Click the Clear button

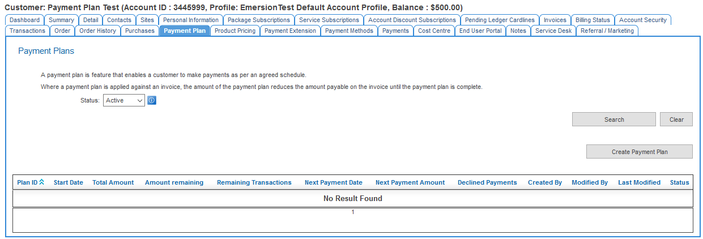[x=676, y=119]
